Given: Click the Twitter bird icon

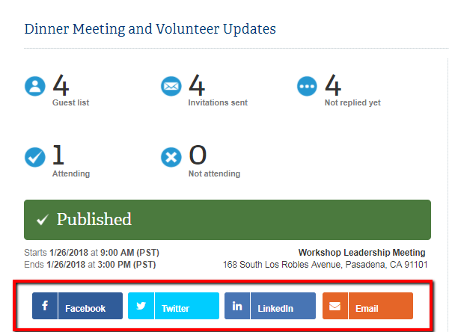Looking at the screenshot, I should tap(141, 306).
